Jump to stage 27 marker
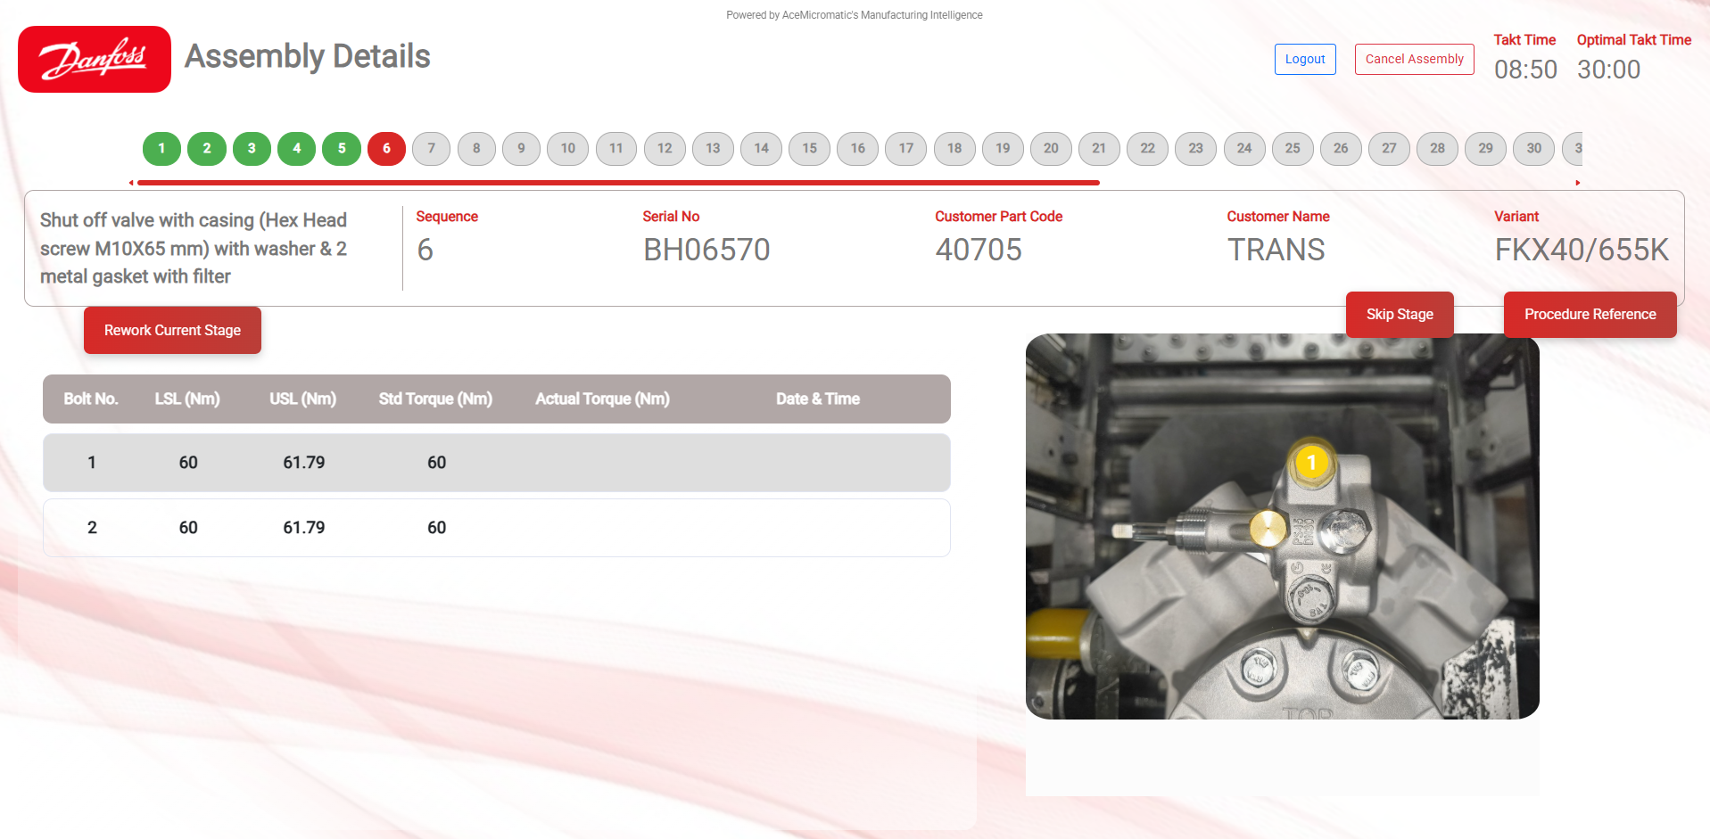 click(x=1389, y=149)
